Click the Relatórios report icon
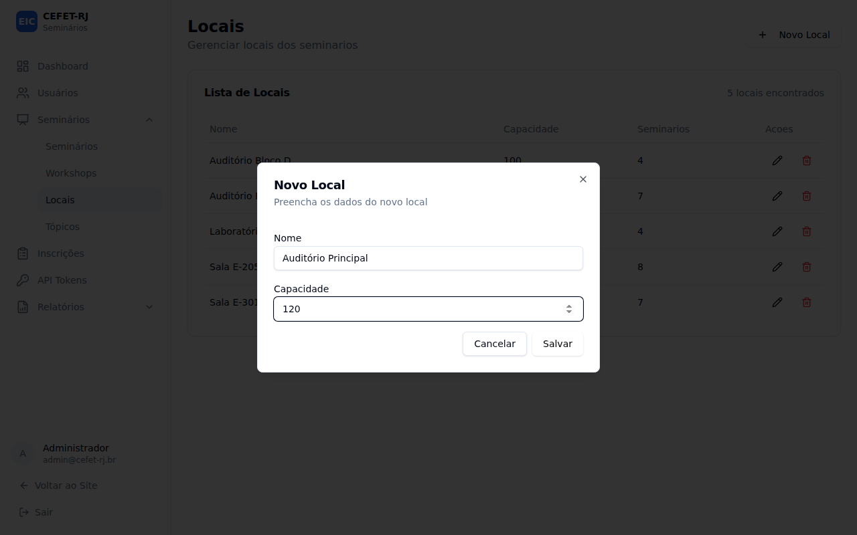 (x=23, y=307)
